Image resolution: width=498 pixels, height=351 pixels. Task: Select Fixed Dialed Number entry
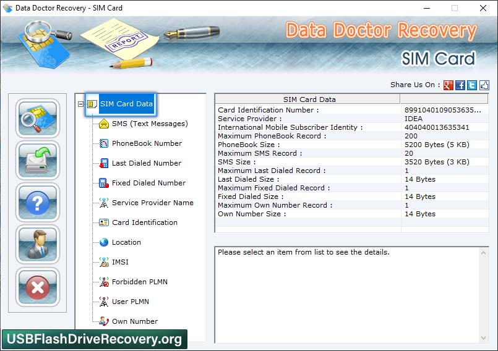(148, 183)
